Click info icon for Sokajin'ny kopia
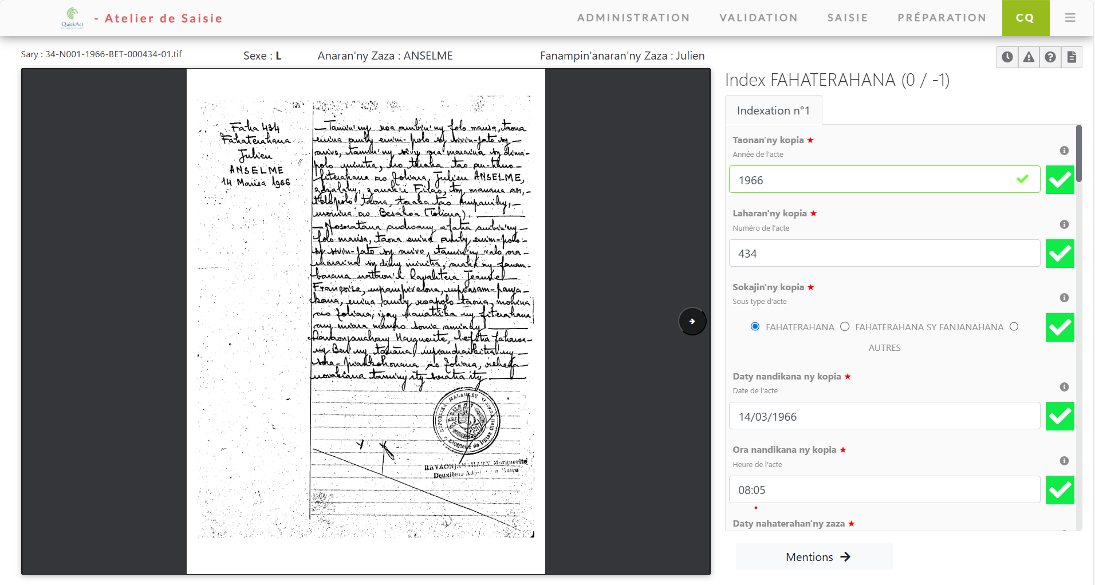 [1064, 298]
